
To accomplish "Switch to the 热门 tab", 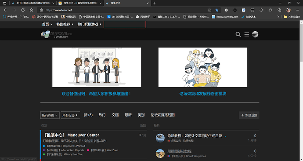I will coord(102,115).
